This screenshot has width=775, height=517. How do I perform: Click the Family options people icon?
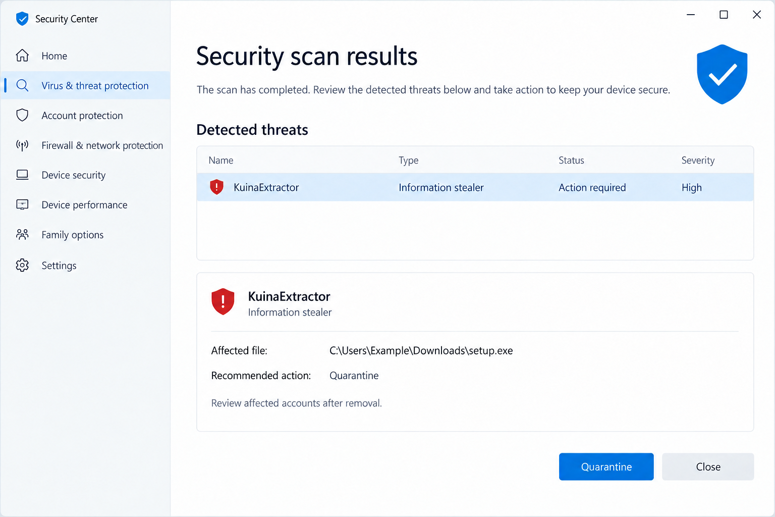pyautogui.click(x=22, y=235)
